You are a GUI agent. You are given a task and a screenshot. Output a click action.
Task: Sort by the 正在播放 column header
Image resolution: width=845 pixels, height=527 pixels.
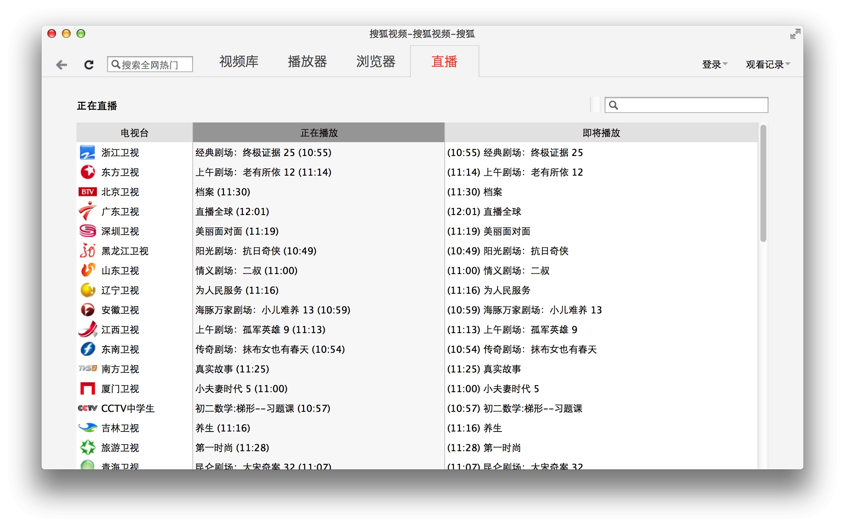pos(319,133)
